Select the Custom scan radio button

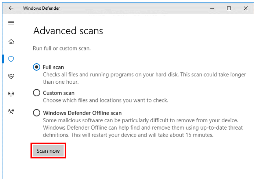click(x=36, y=93)
